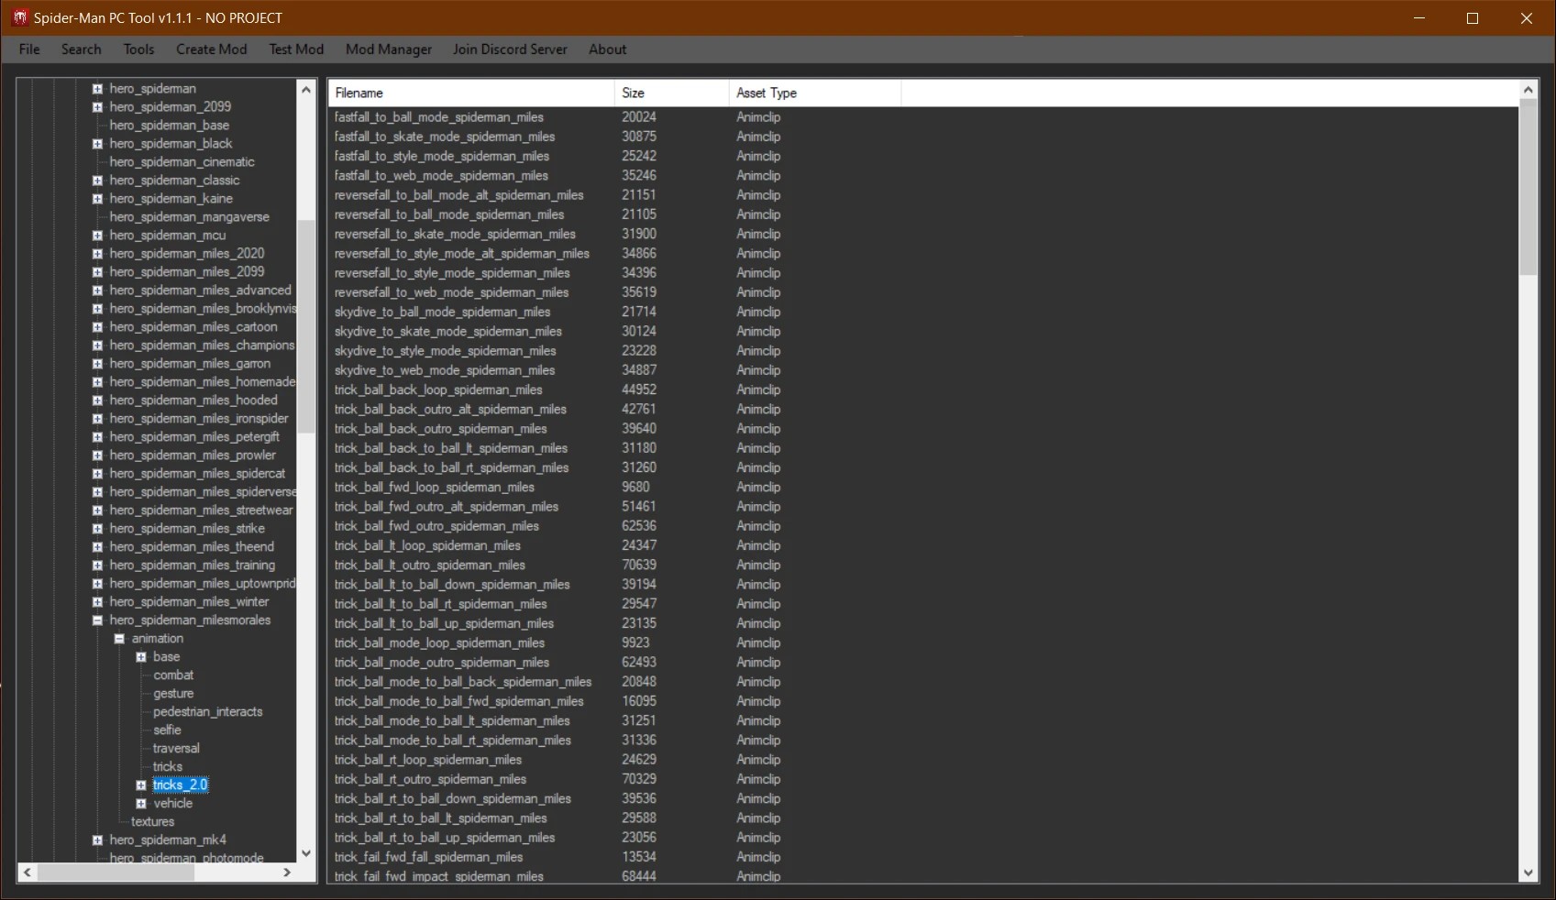
Task: Expand the hero_spiderman tree node
Action: pyautogui.click(x=97, y=89)
